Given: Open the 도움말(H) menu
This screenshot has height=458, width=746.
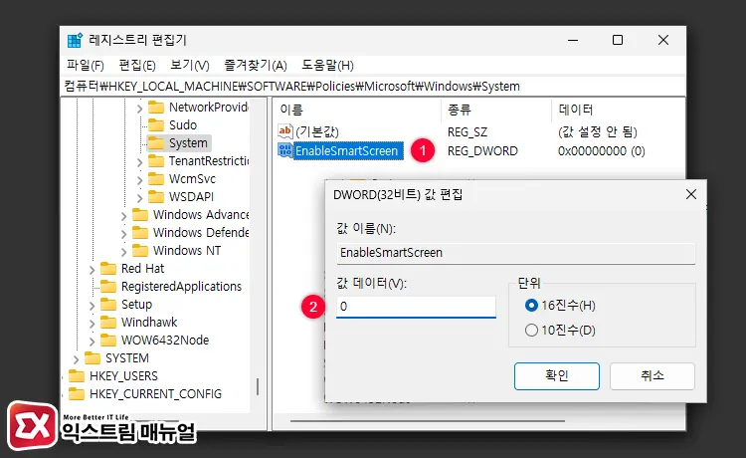Looking at the screenshot, I should coord(327,66).
